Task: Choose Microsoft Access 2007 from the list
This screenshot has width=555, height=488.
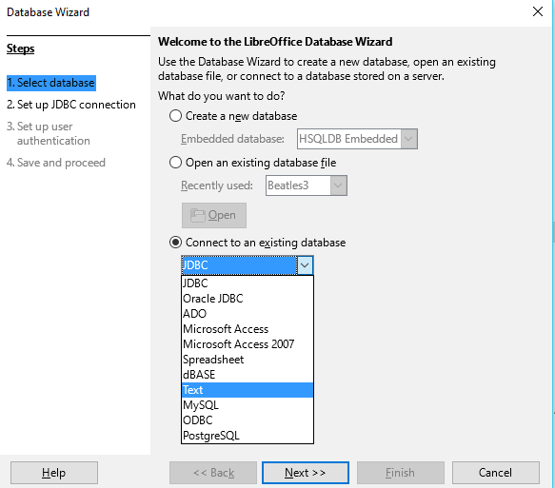Action: [248, 344]
